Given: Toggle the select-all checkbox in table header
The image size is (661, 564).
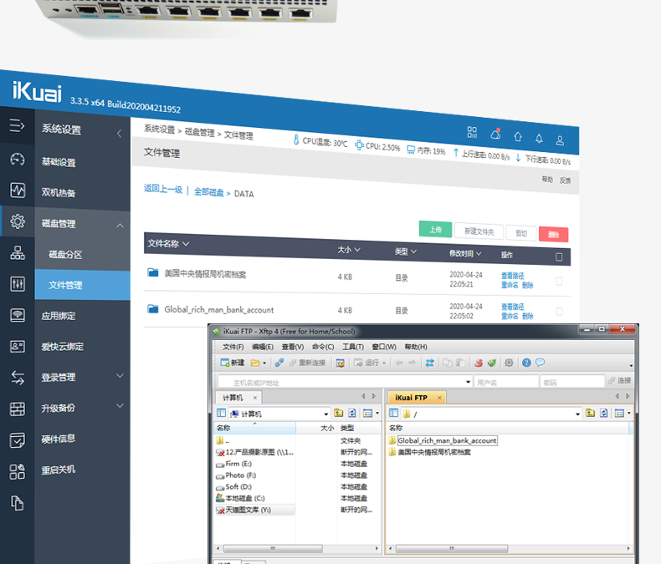Looking at the screenshot, I should (559, 257).
